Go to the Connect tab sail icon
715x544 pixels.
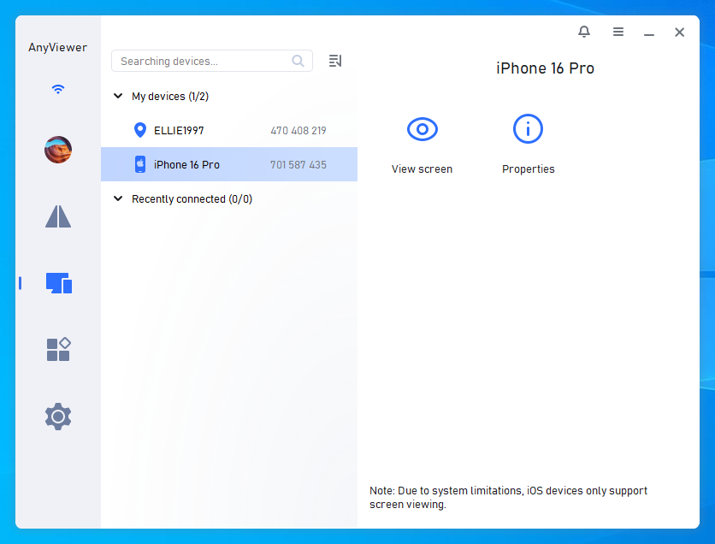pyautogui.click(x=58, y=216)
